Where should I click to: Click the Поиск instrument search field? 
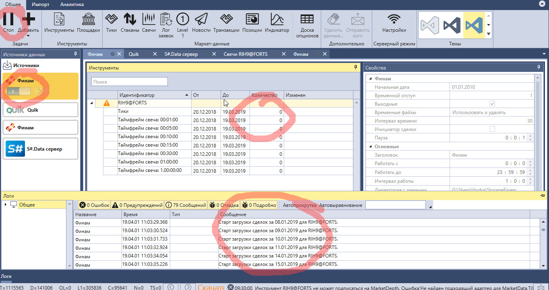tap(129, 82)
